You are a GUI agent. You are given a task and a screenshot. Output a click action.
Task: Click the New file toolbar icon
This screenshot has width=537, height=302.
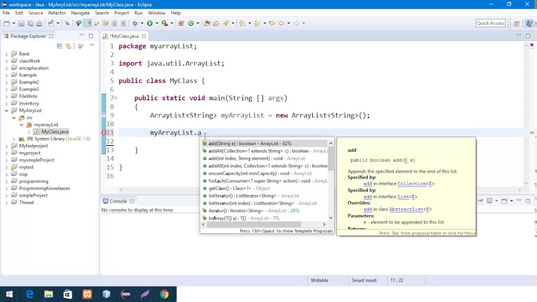[6, 23]
